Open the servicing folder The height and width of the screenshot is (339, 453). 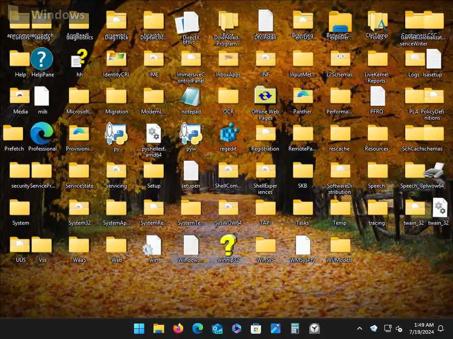pos(116,170)
